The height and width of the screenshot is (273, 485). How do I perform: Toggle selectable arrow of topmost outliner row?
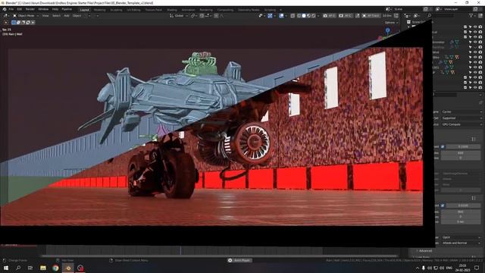coord(470,27)
